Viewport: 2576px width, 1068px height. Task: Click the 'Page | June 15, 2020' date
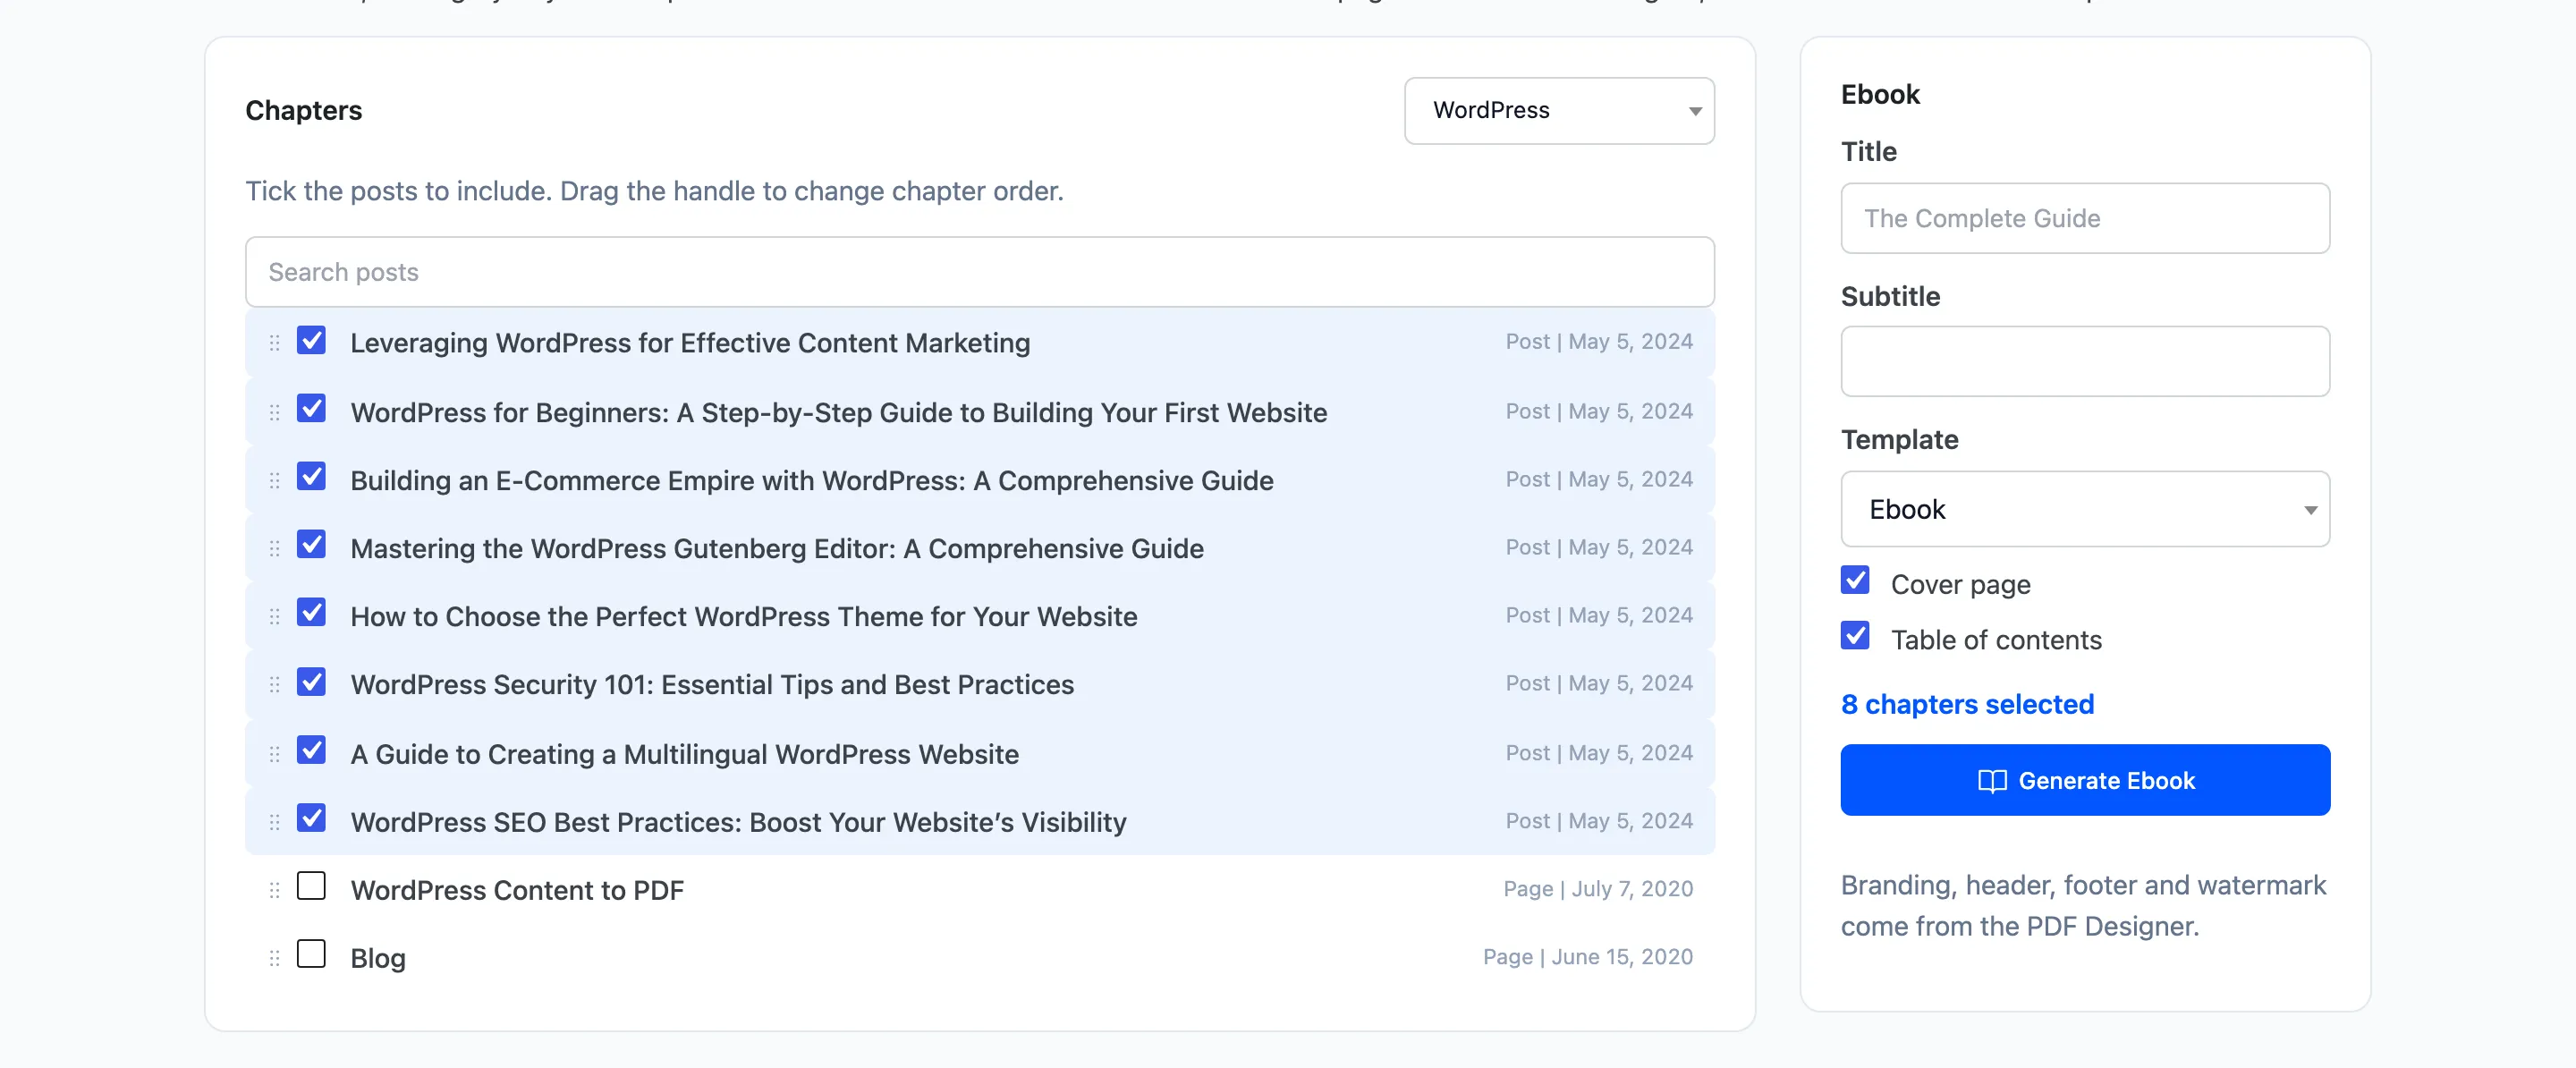tap(1588, 957)
